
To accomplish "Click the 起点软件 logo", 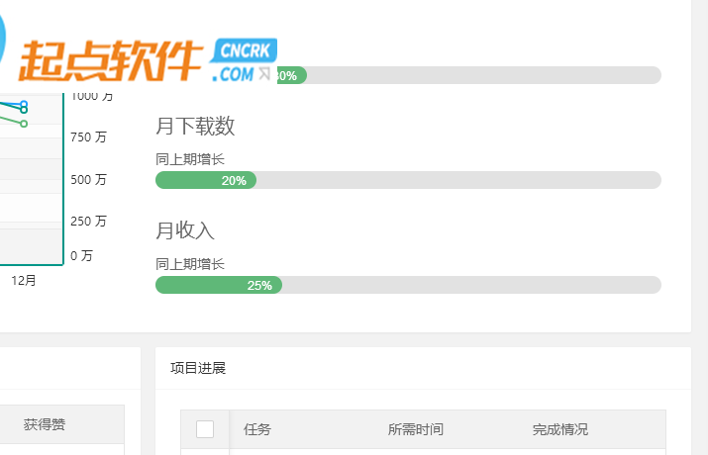I will coord(111,61).
